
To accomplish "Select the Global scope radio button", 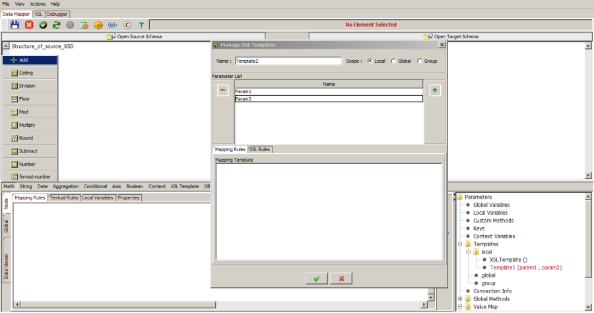I will click(394, 61).
